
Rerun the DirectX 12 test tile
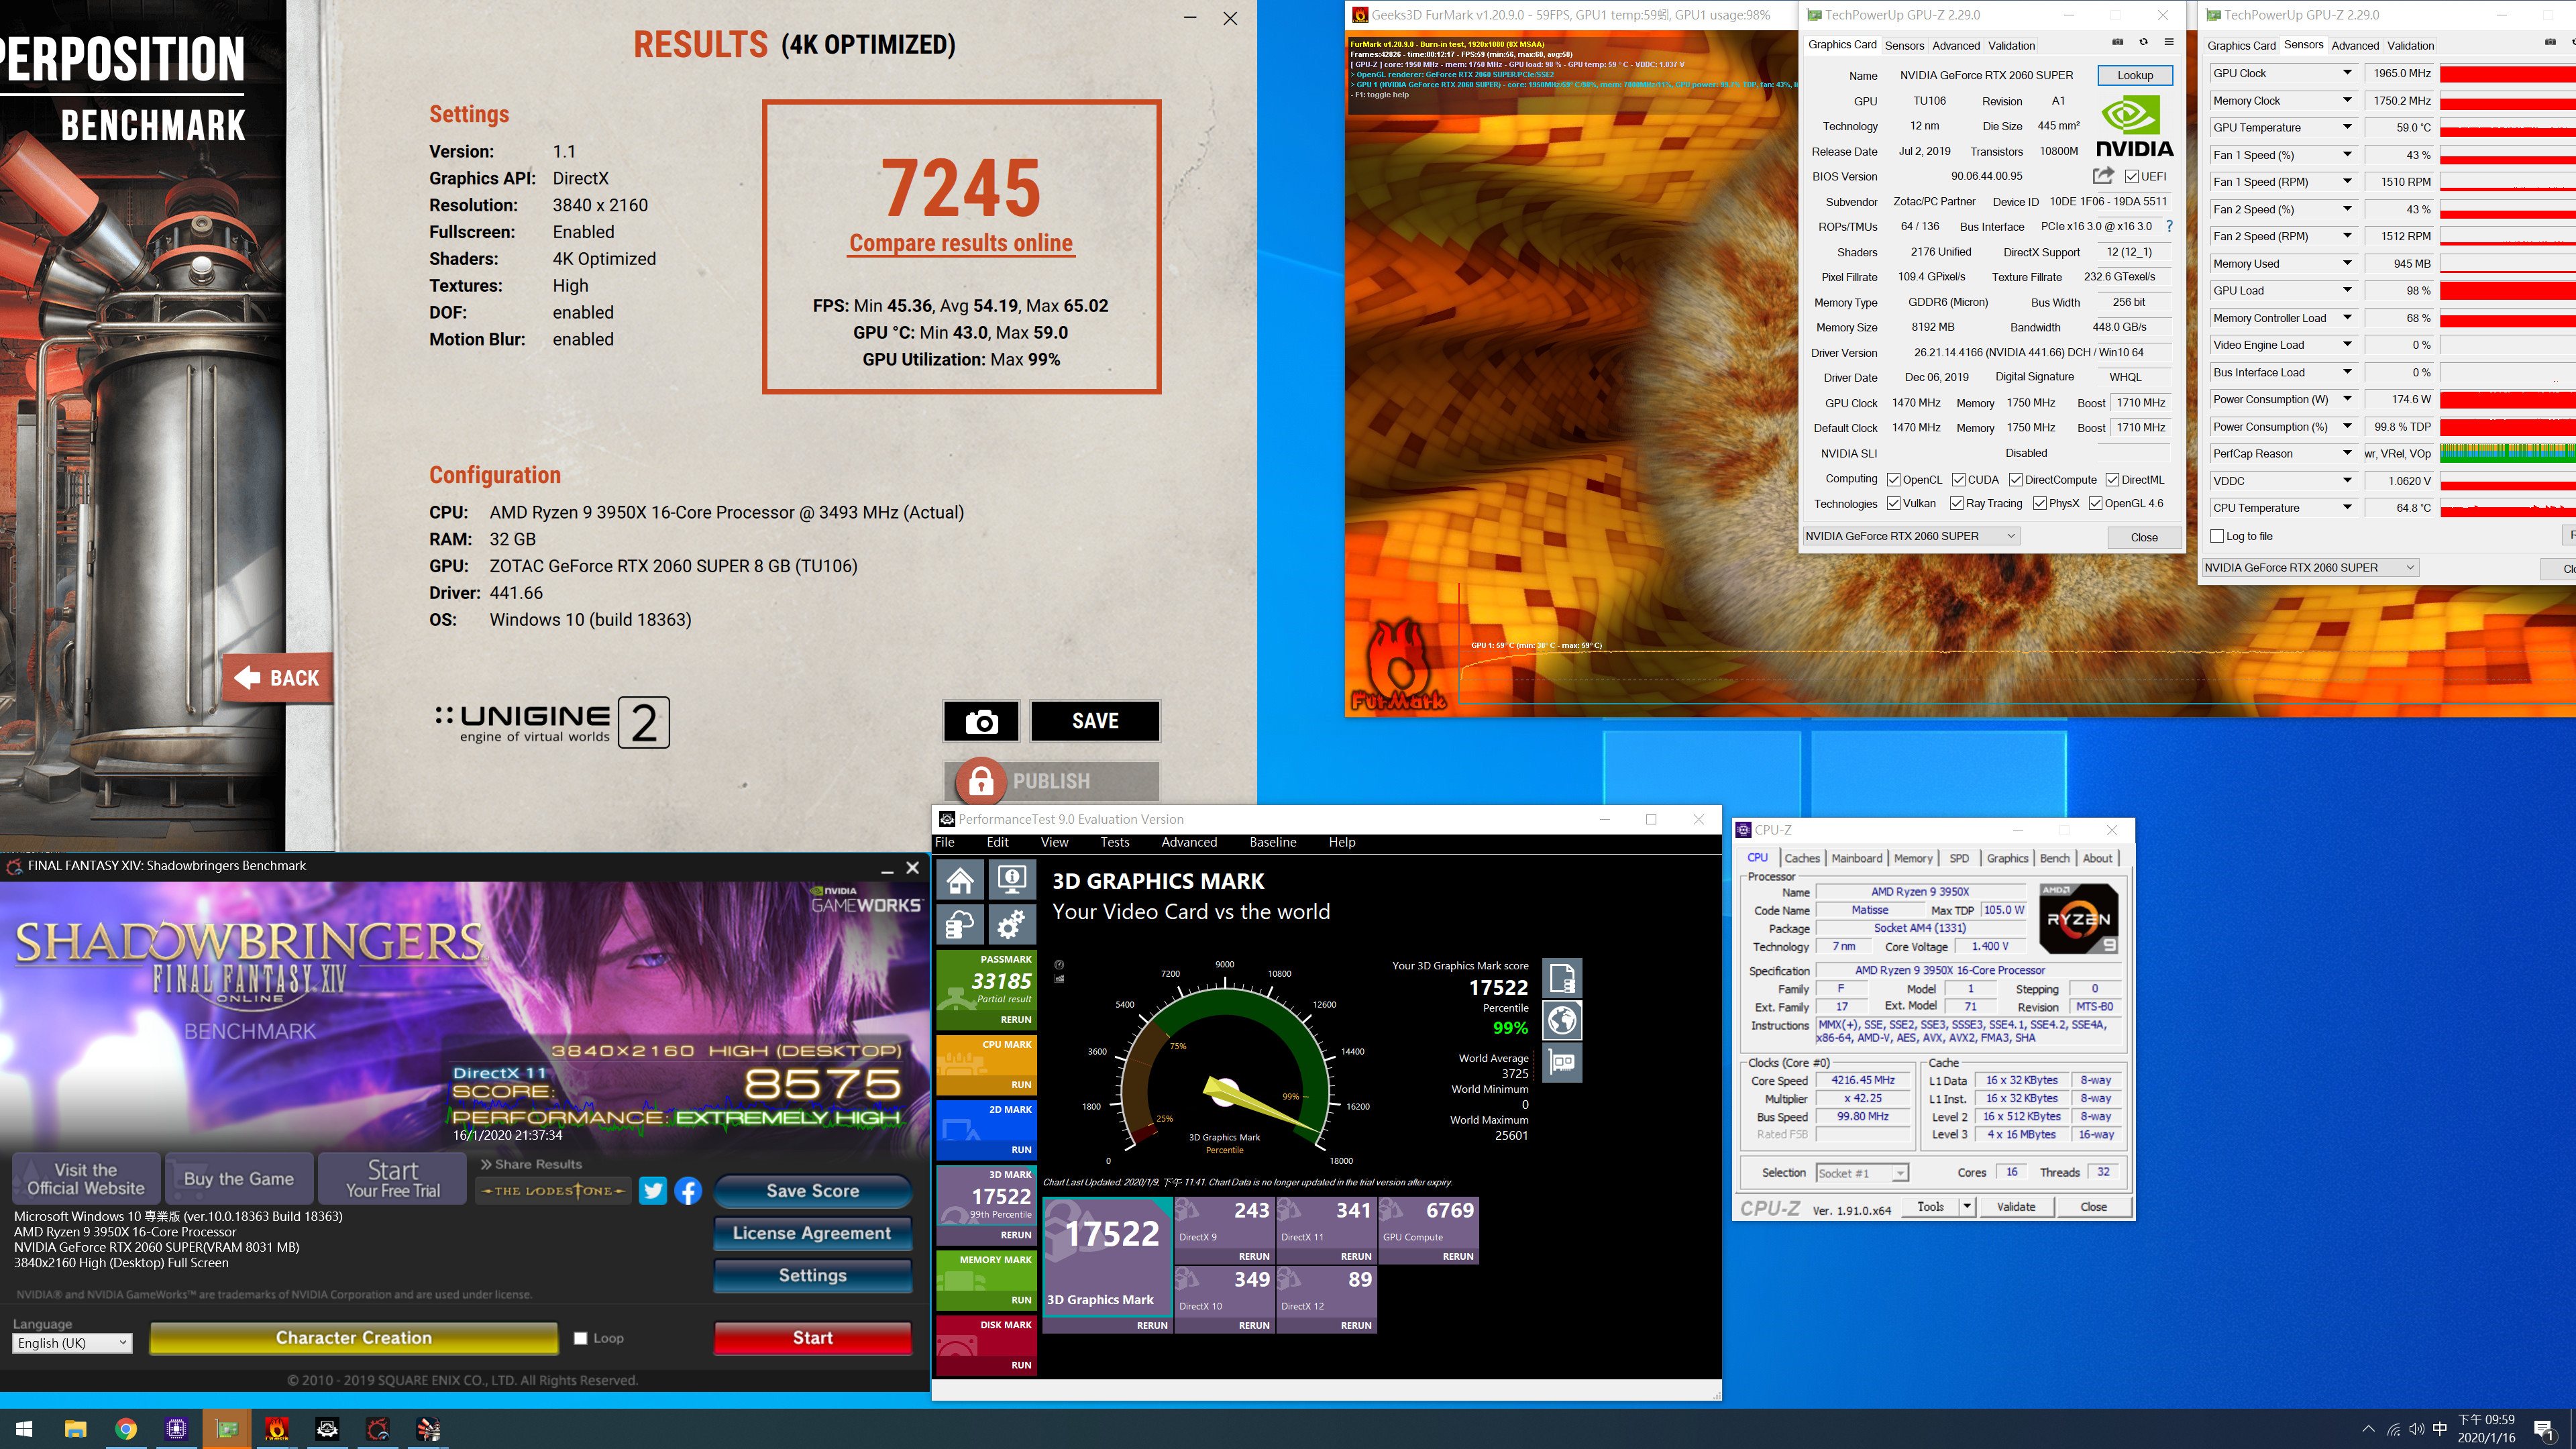coord(1356,1325)
